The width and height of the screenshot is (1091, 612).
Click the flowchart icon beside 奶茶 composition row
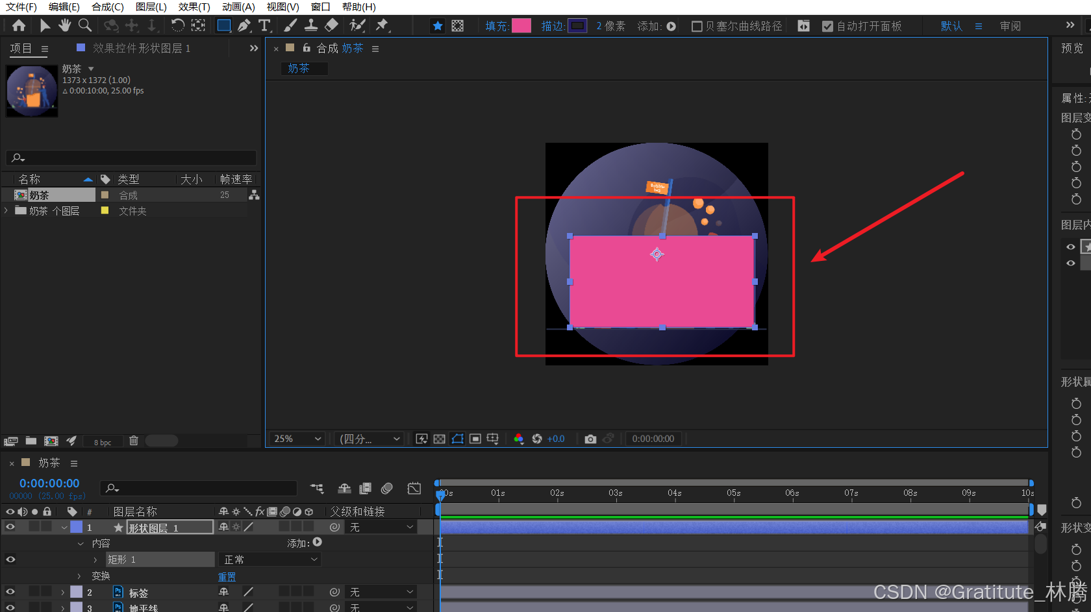tap(254, 195)
